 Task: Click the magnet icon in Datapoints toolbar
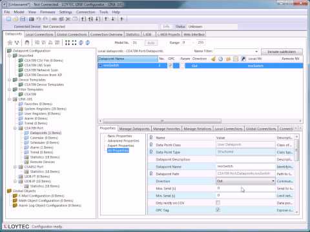click(x=27, y=43)
